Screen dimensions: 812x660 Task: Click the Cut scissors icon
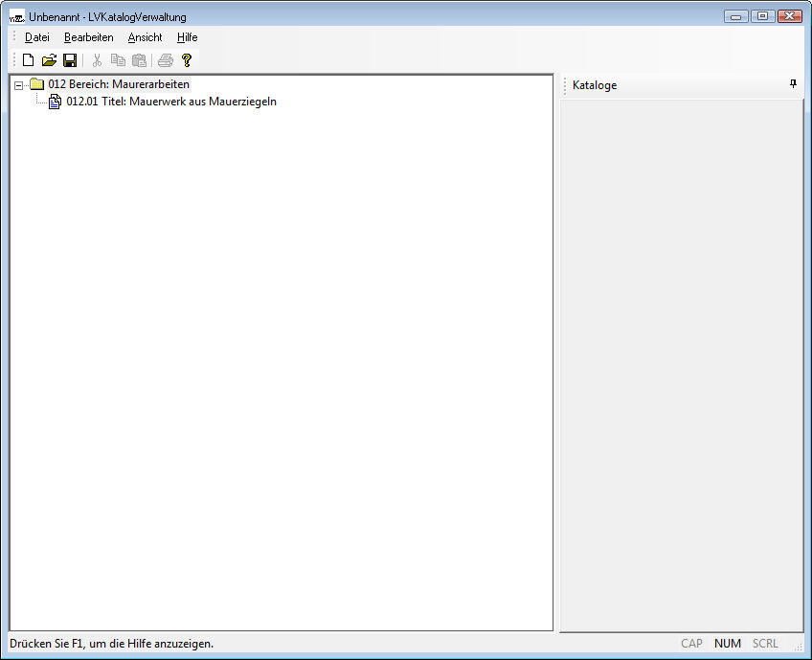97,60
